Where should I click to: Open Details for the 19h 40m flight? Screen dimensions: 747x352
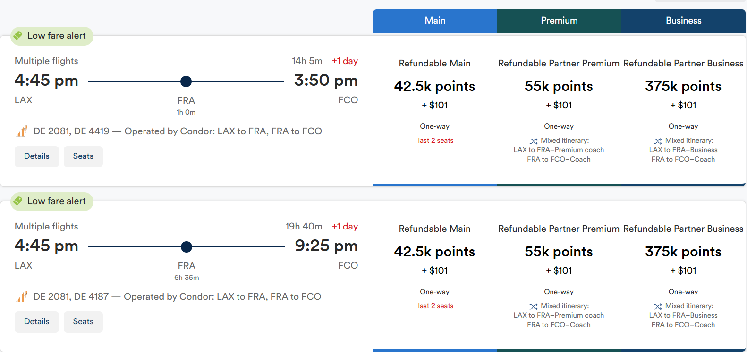pos(36,321)
